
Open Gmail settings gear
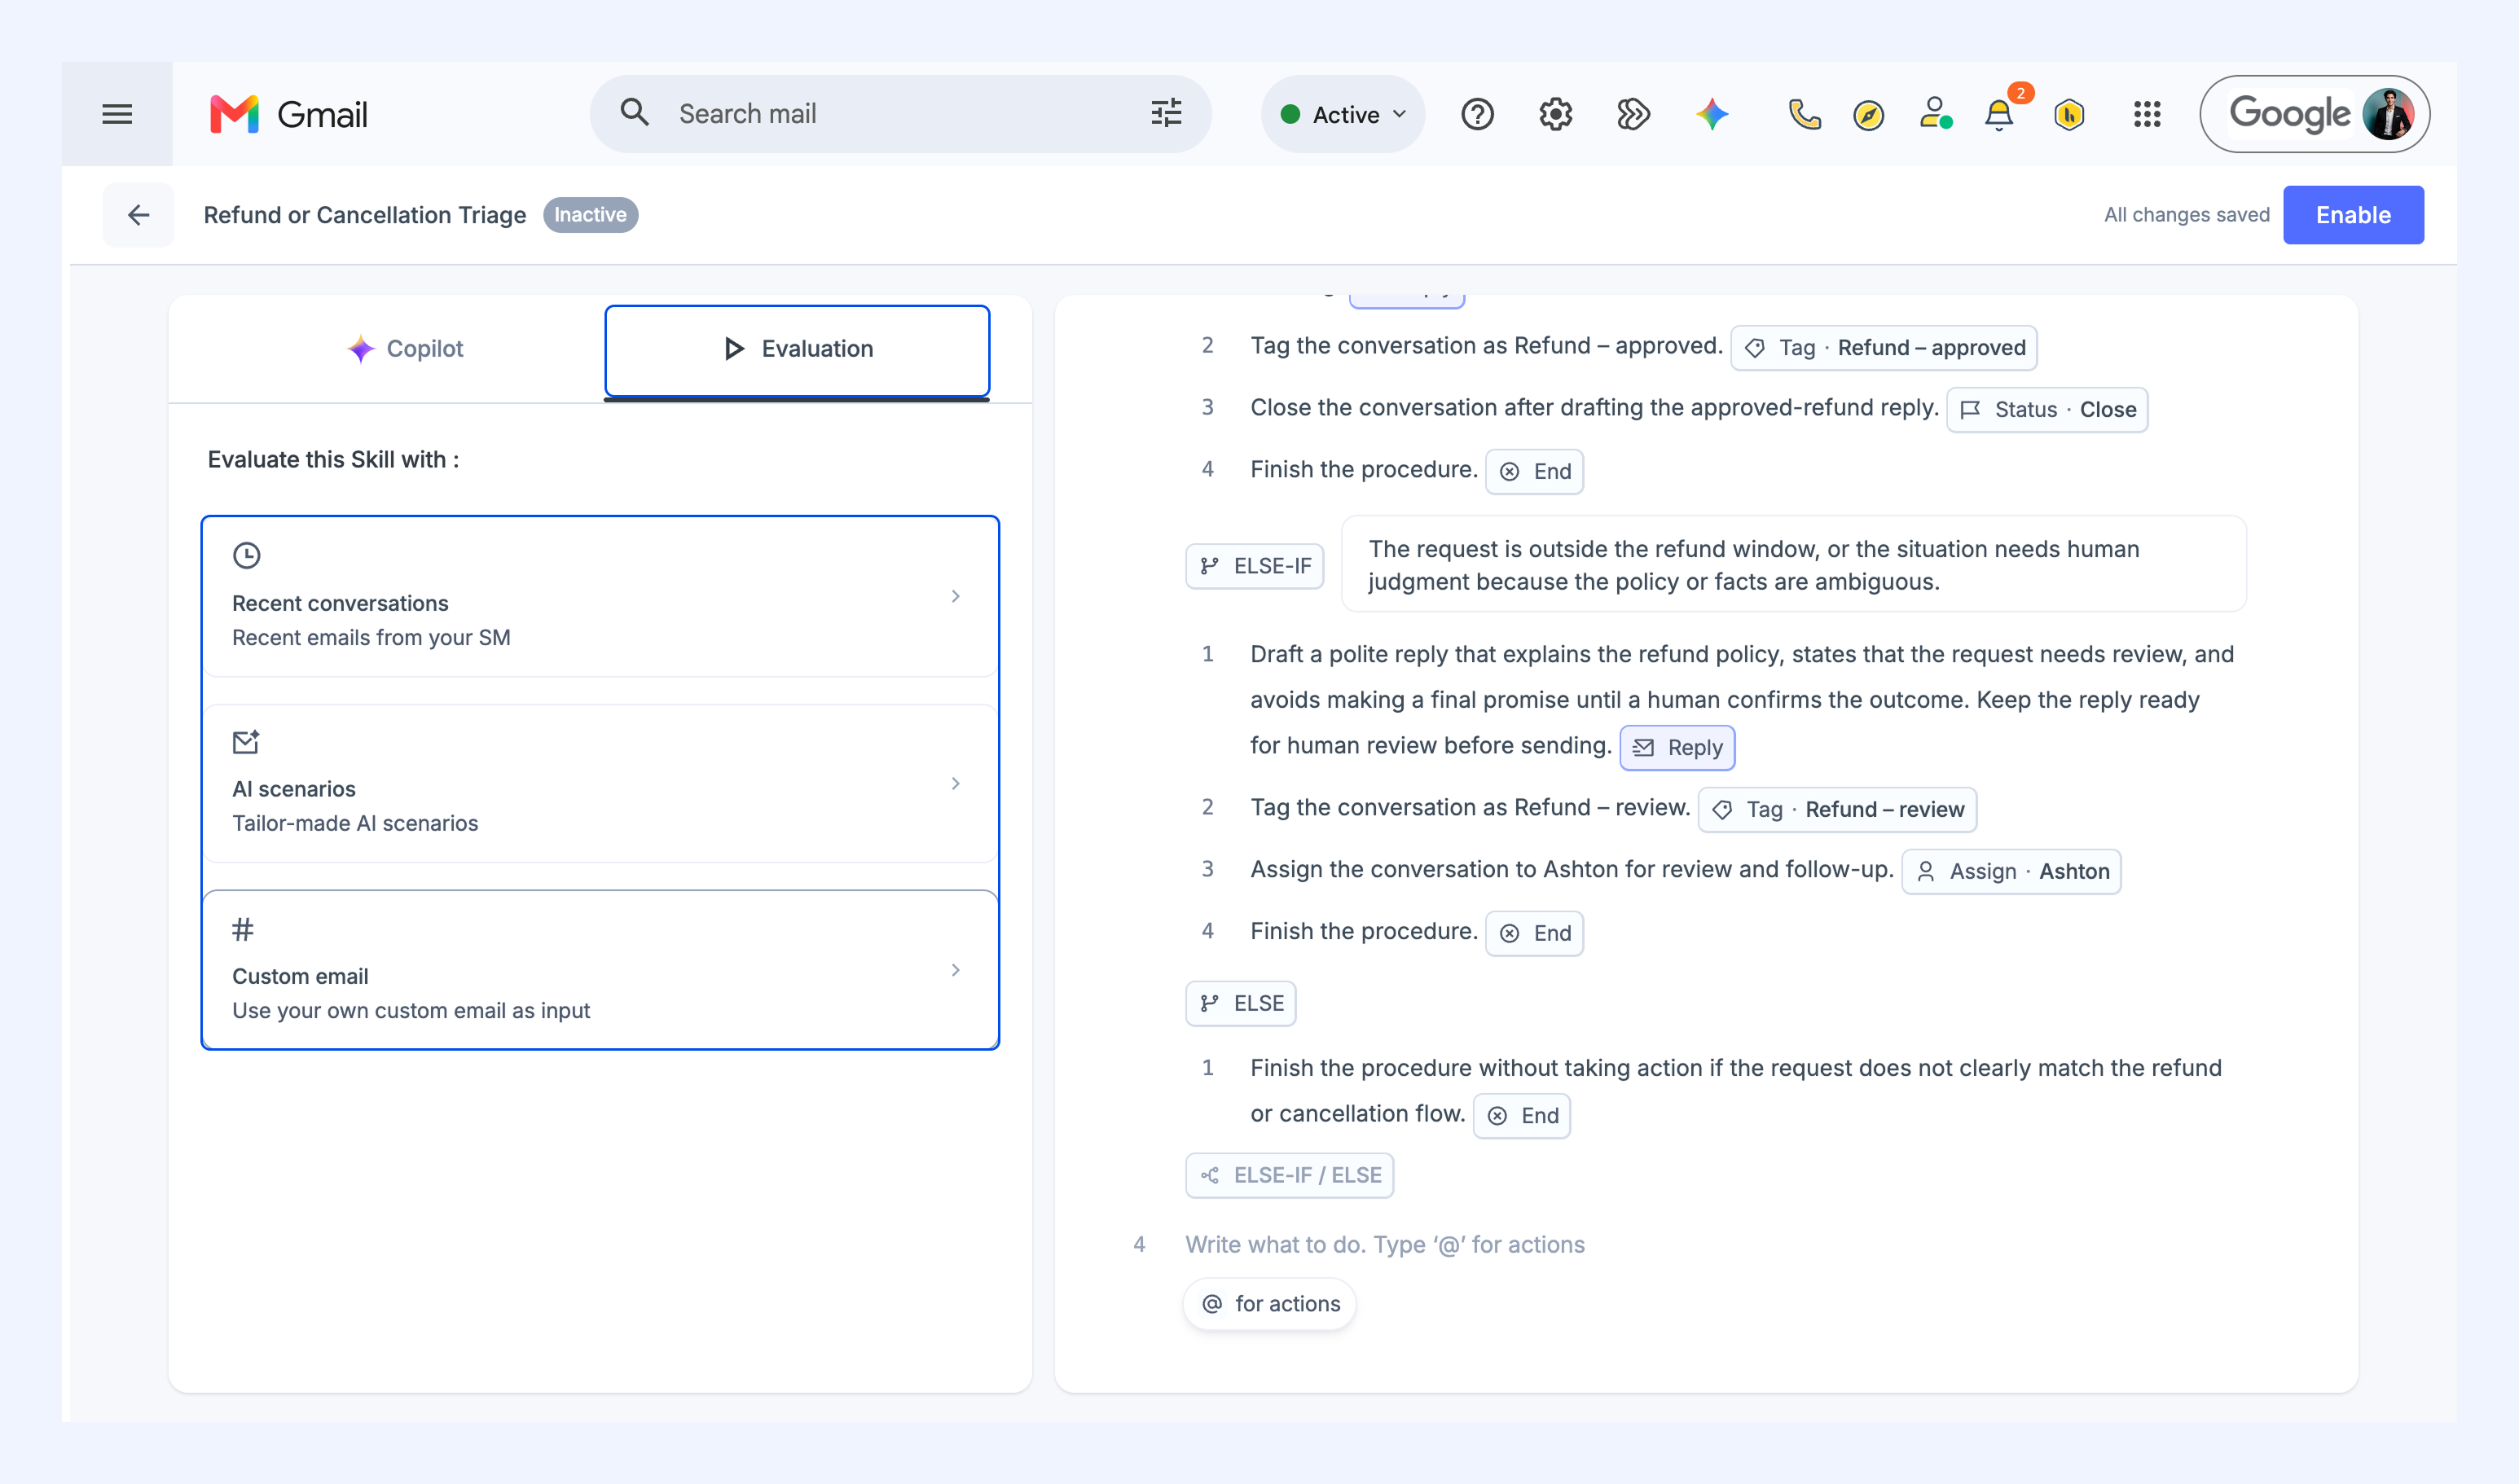1555,114
